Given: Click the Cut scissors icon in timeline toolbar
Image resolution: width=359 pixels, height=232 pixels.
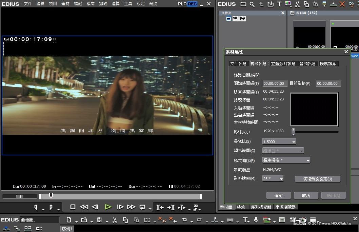Looking at the screenshot, I should tap(115, 220).
